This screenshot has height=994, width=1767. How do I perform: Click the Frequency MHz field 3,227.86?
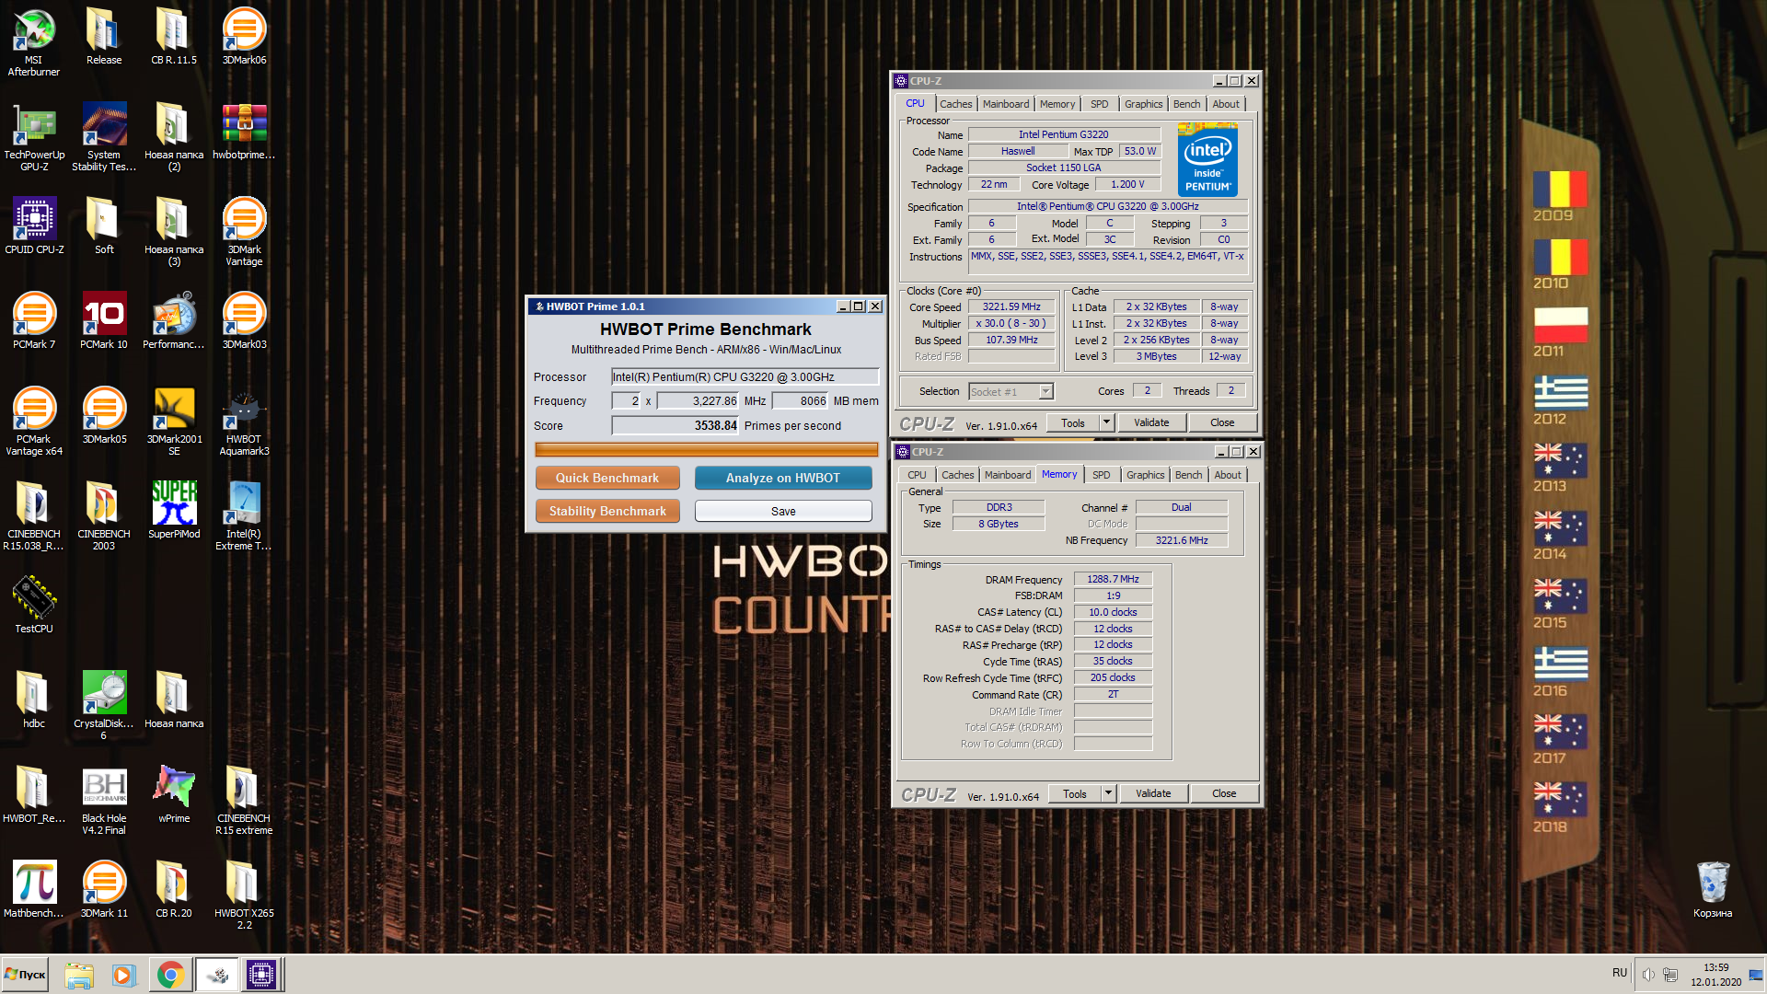[698, 400]
